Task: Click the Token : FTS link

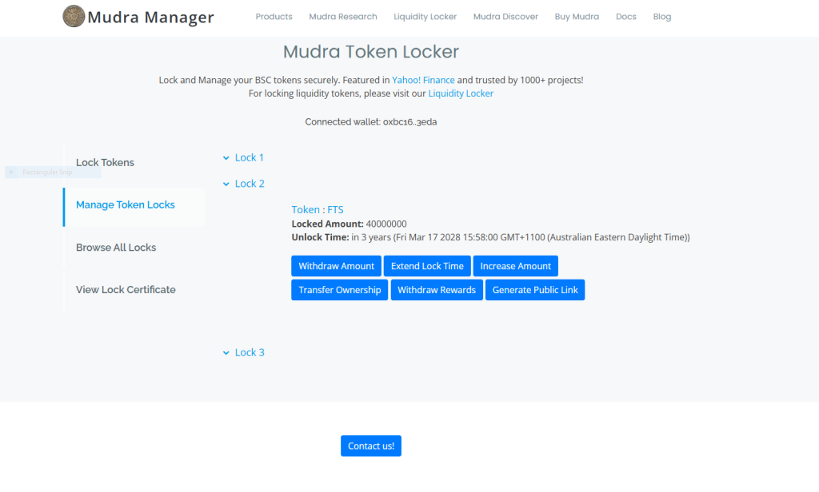Action: (318, 210)
